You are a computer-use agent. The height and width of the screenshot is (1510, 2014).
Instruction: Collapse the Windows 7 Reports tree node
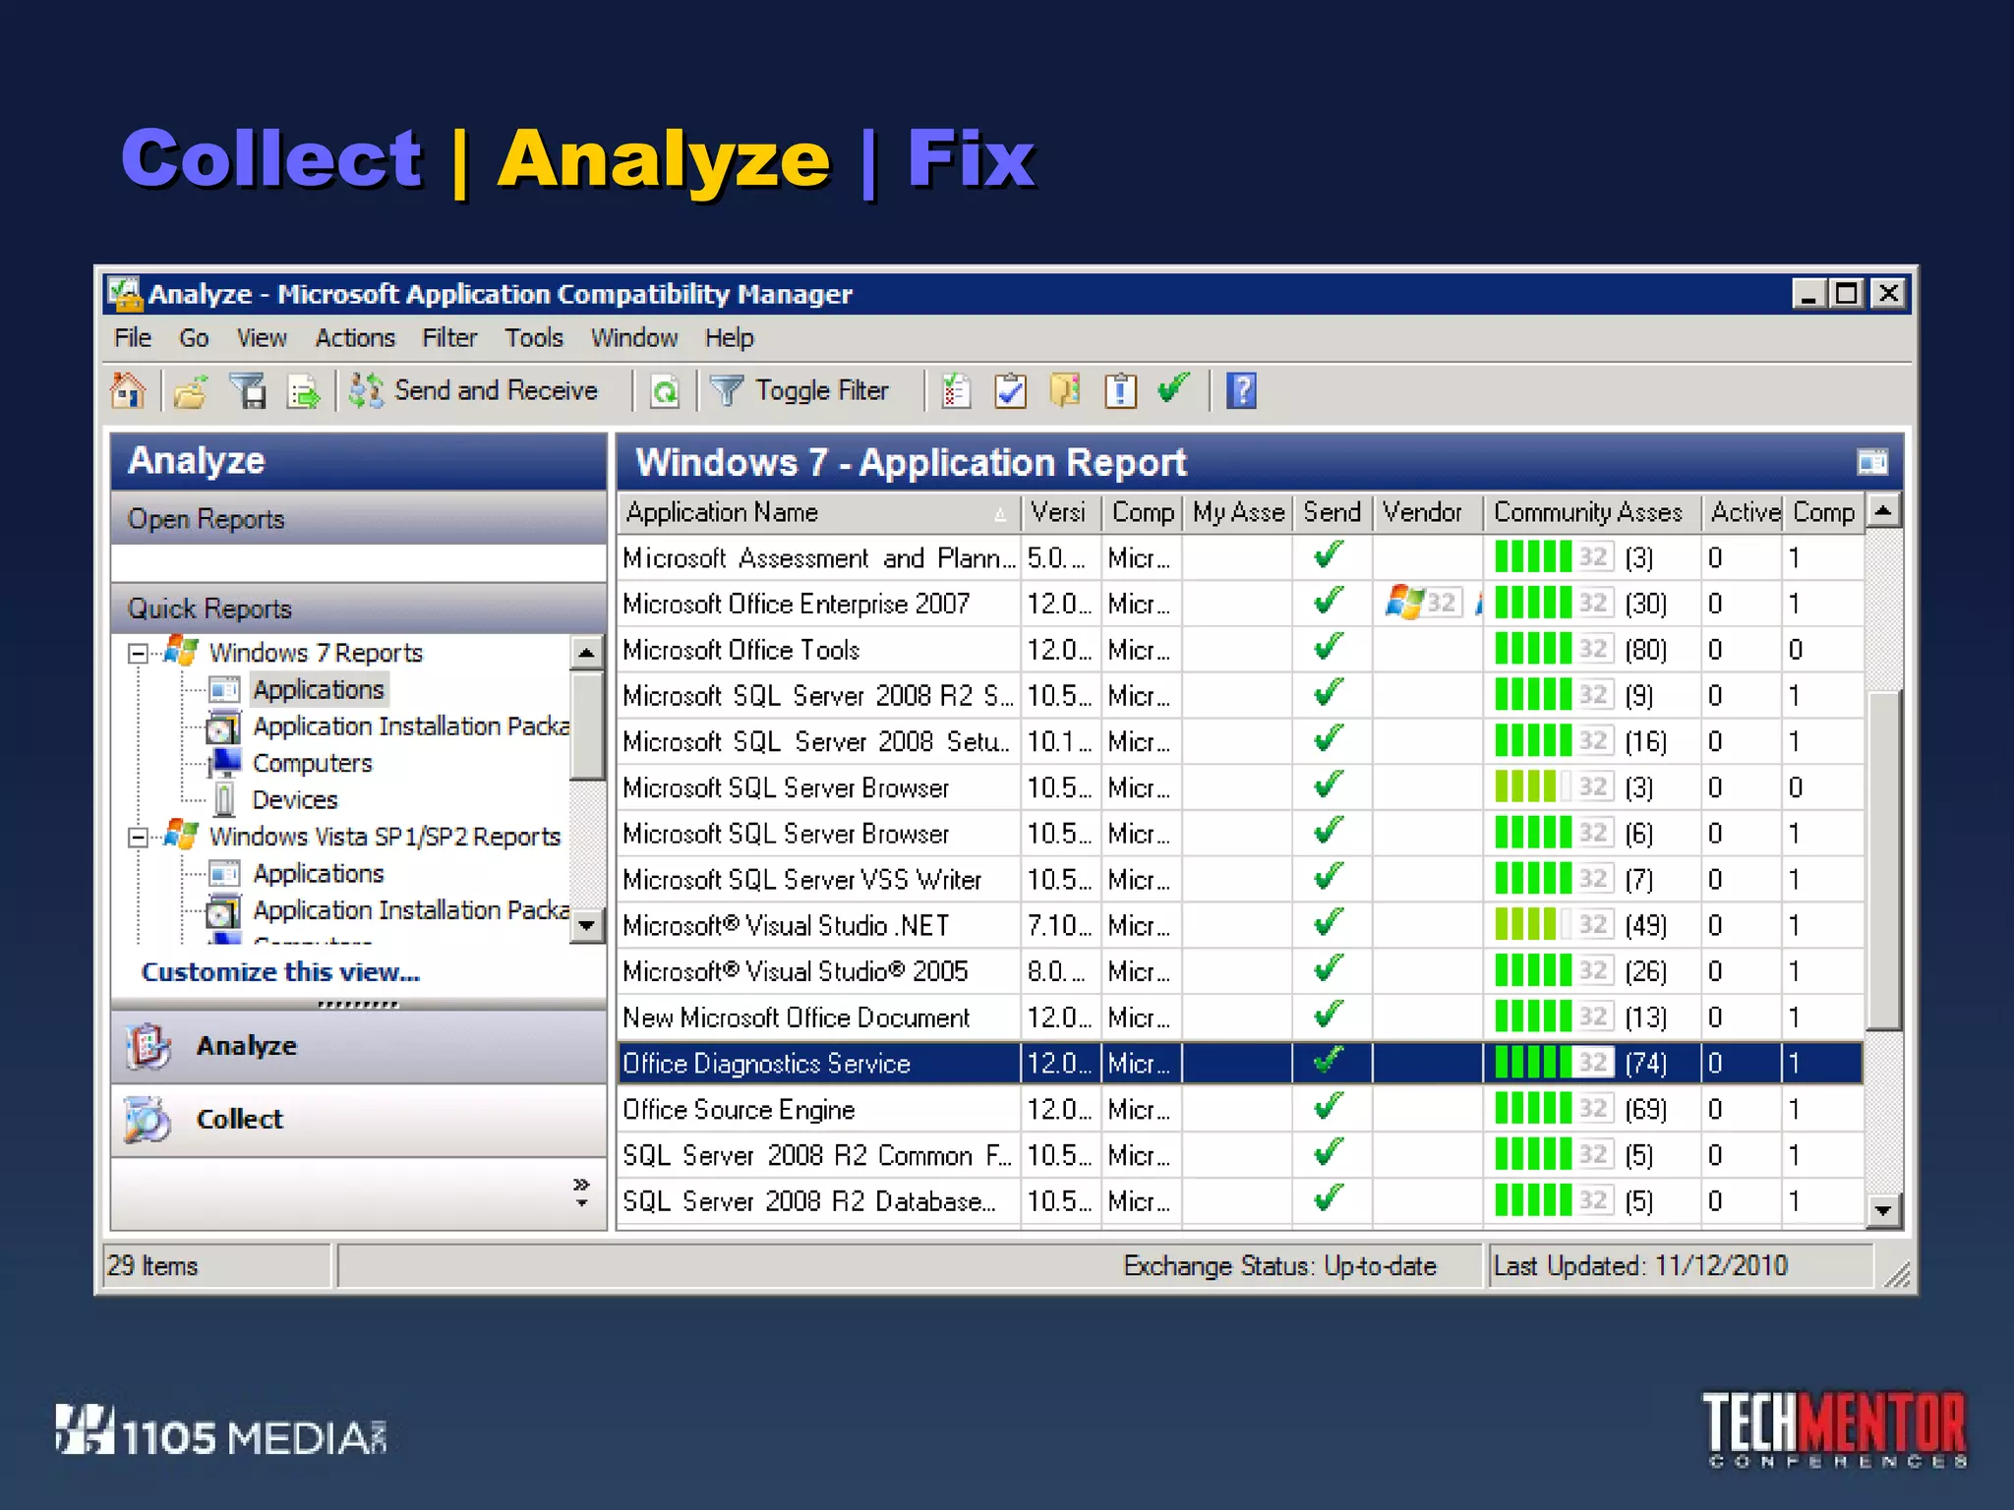(x=139, y=654)
